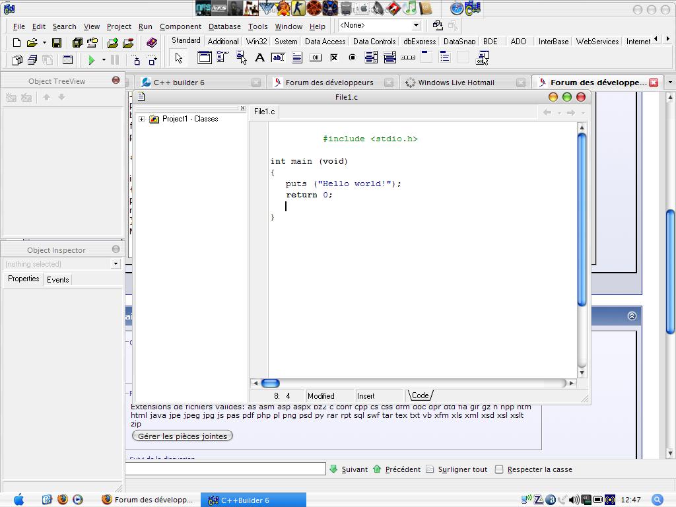Viewport: 676px width, 507px height.
Task: Click the Step Over debug icon
Action: [x=152, y=60]
